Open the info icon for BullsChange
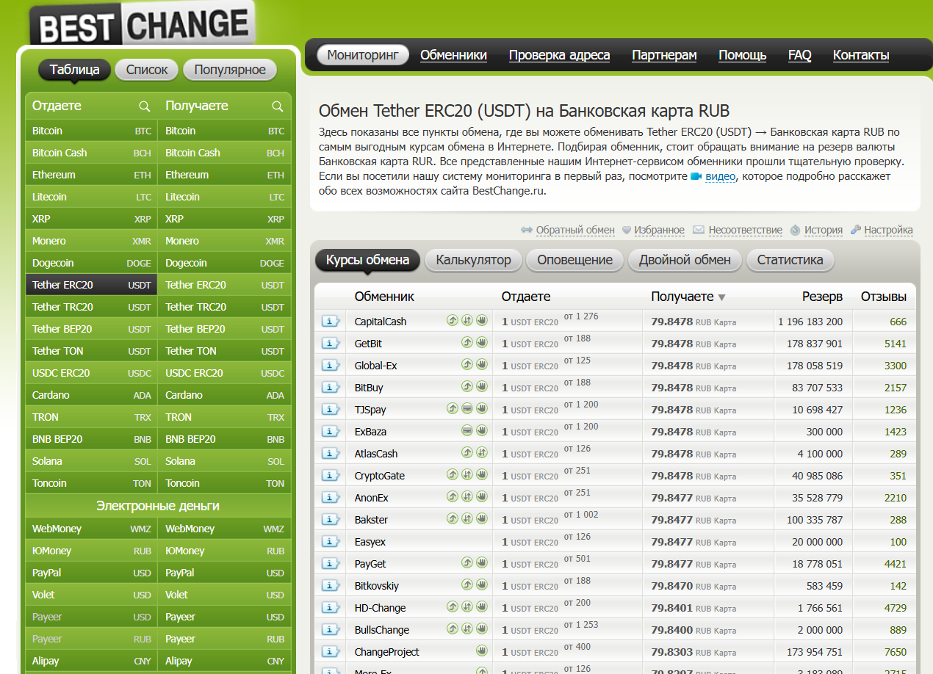 pos(331,629)
